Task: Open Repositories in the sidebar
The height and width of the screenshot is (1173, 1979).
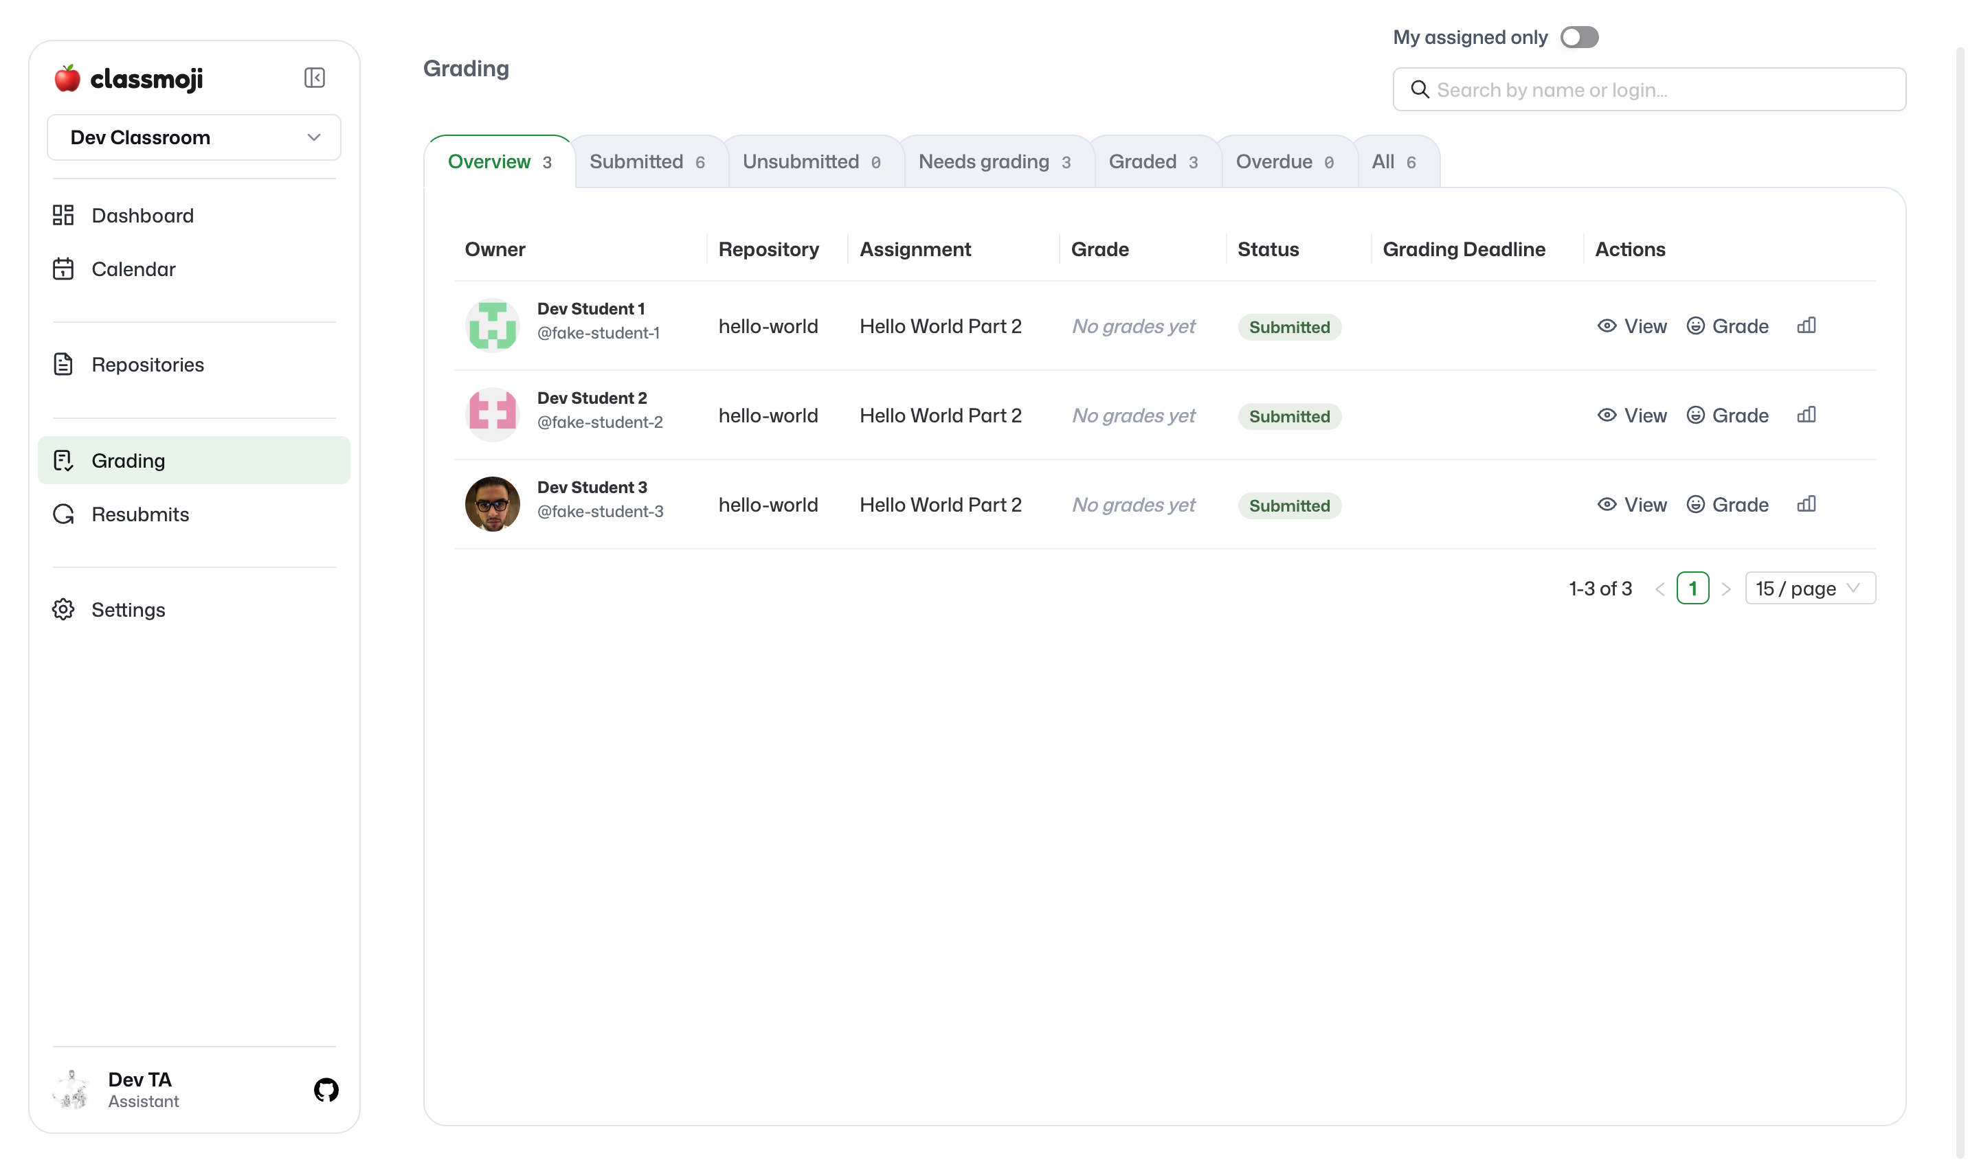Action: click(194, 365)
